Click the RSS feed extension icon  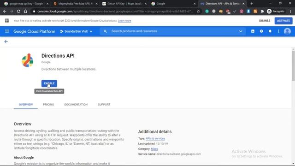[255, 11]
